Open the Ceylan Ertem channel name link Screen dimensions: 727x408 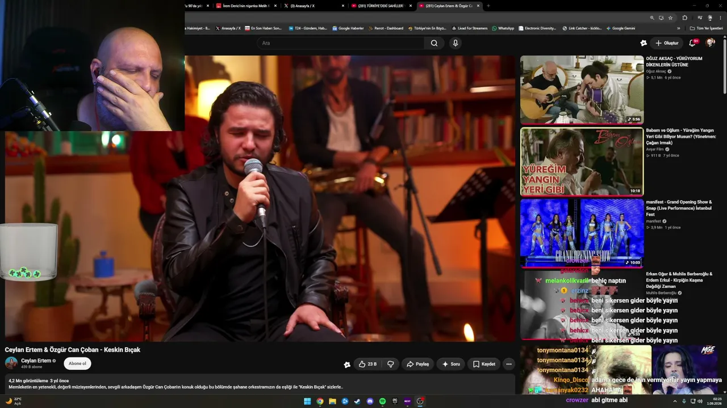[36, 360]
